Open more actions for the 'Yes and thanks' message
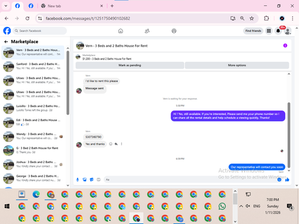Screen dimensions: 299x224 pyautogui.click(x=121, y=144)
